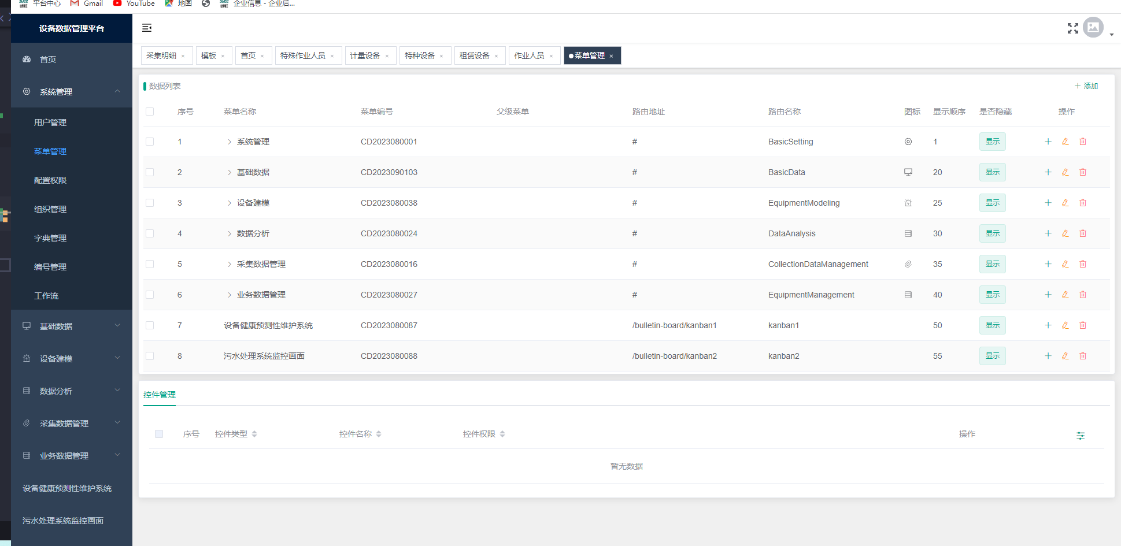Expand the 基础数据 table row

(230, 172)
